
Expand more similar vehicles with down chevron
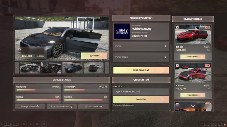[x=193, y=106]
